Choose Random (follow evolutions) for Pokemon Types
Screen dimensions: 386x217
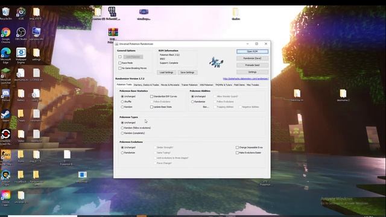(x=122, y=128)
